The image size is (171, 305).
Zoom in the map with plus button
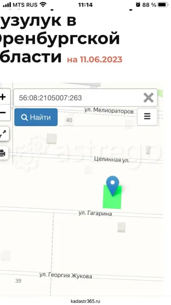(4, 97)
